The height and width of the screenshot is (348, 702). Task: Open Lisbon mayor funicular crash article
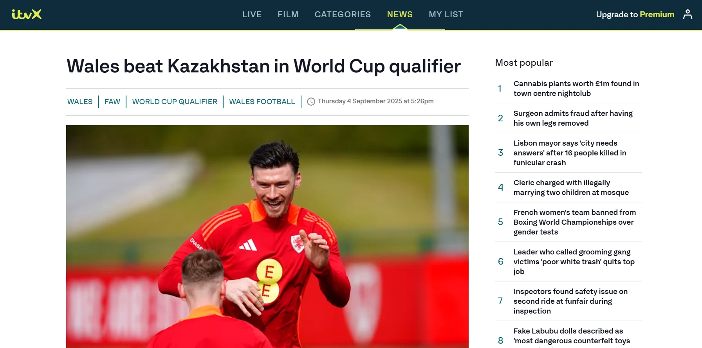point(570,153)
